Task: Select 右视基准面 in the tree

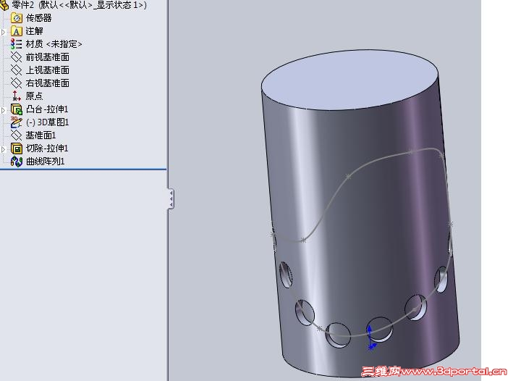Action: [x=48, y=83]
